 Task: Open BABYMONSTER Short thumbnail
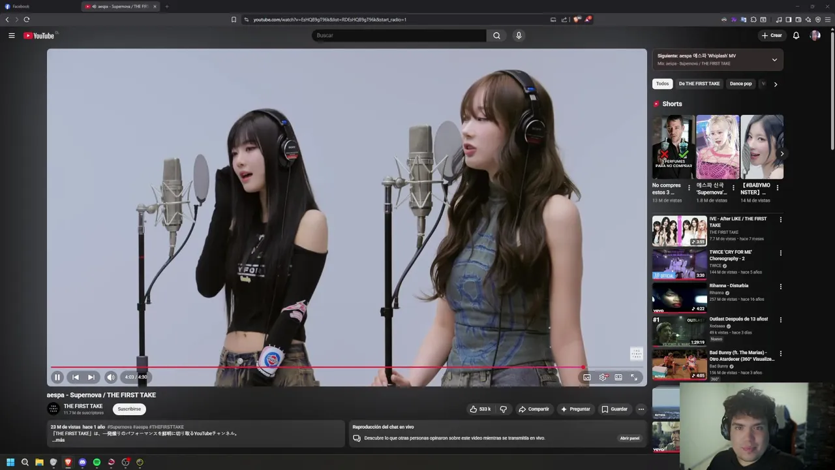click(x=762, y=147)
